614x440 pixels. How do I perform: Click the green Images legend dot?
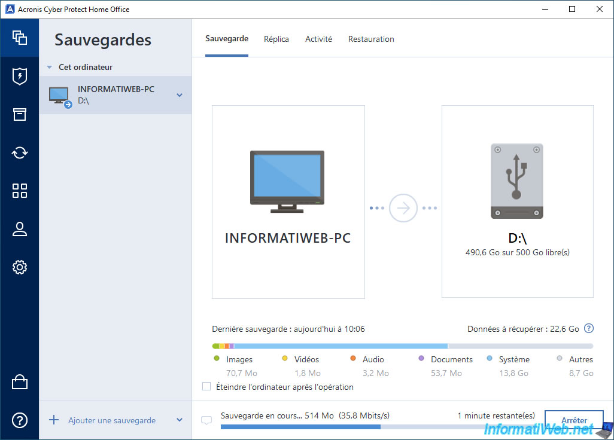click(x=217, y=358)
